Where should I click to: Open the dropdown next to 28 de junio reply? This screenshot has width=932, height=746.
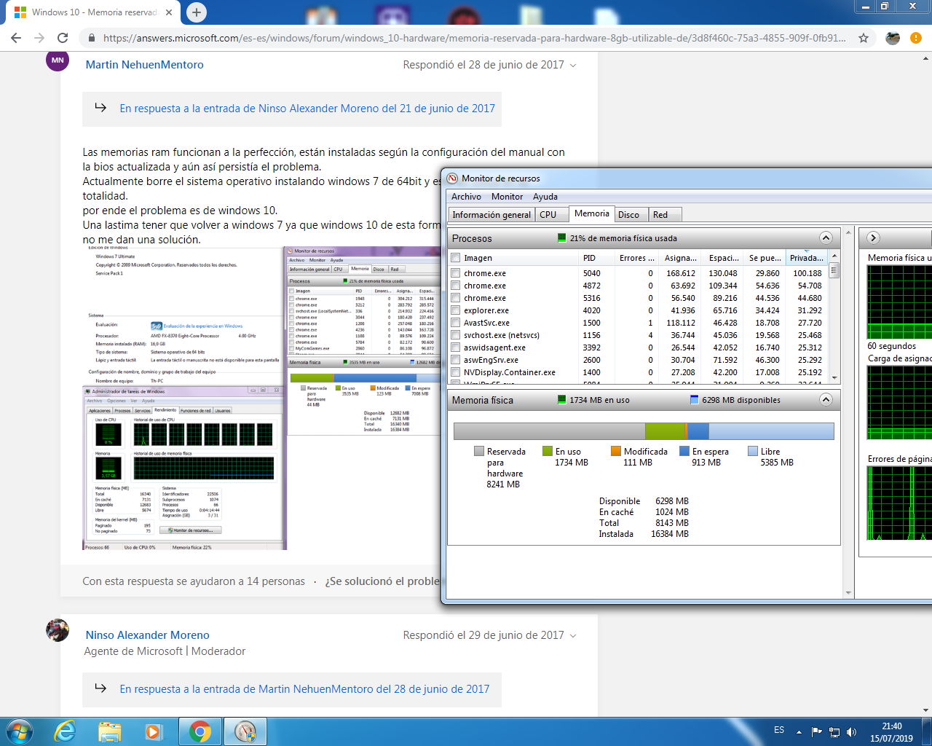[573, 66]
